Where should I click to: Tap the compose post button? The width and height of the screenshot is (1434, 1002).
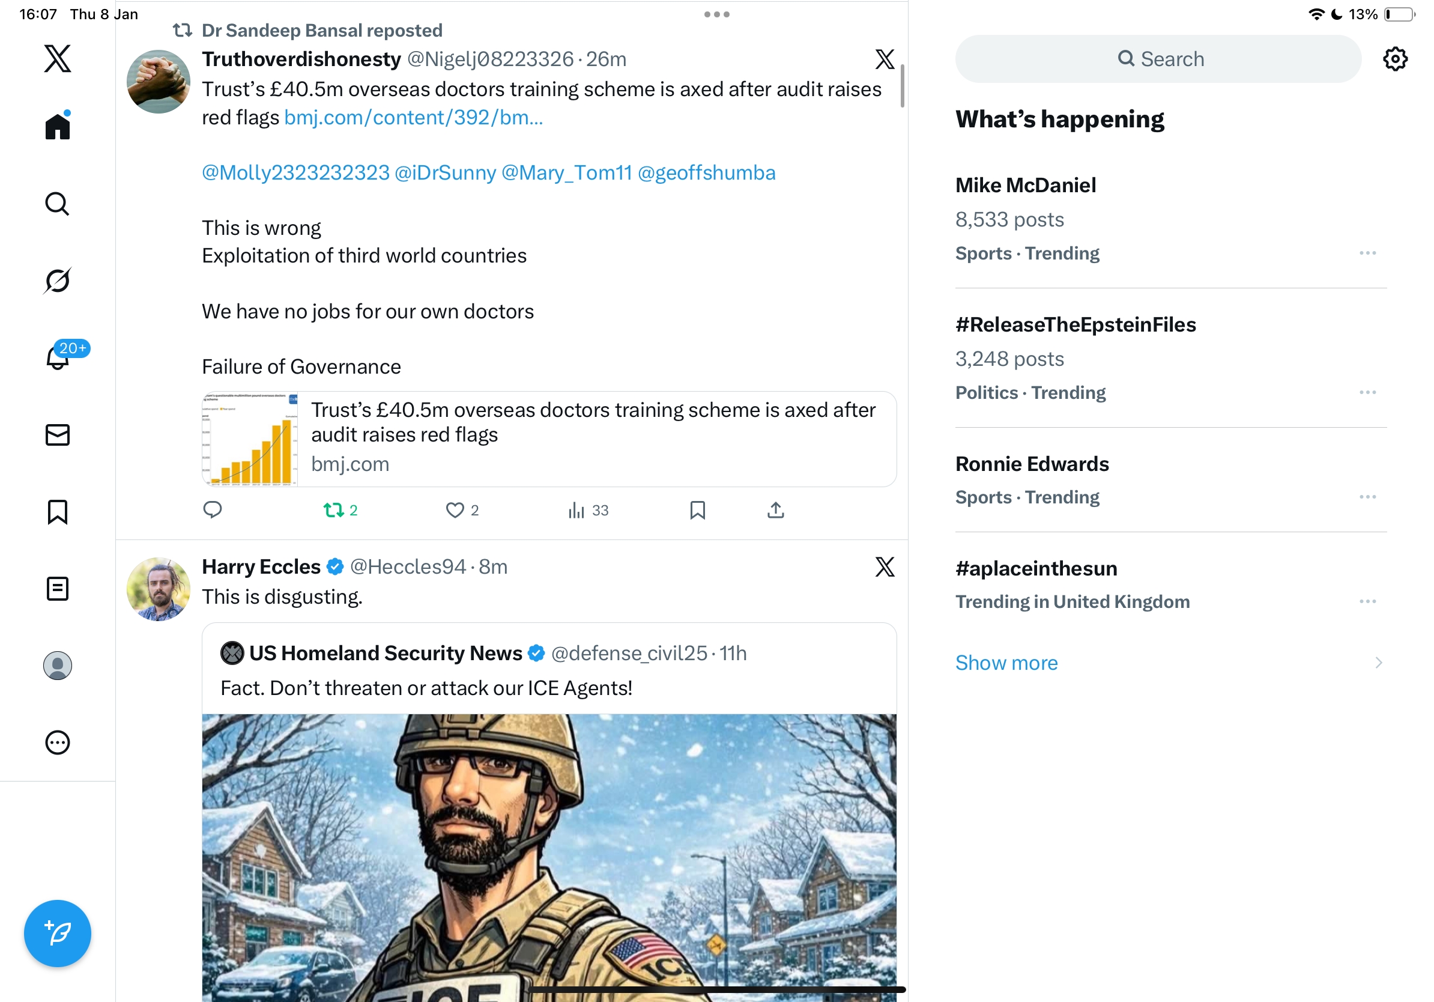pyautogui.click(x=58, y=934)
